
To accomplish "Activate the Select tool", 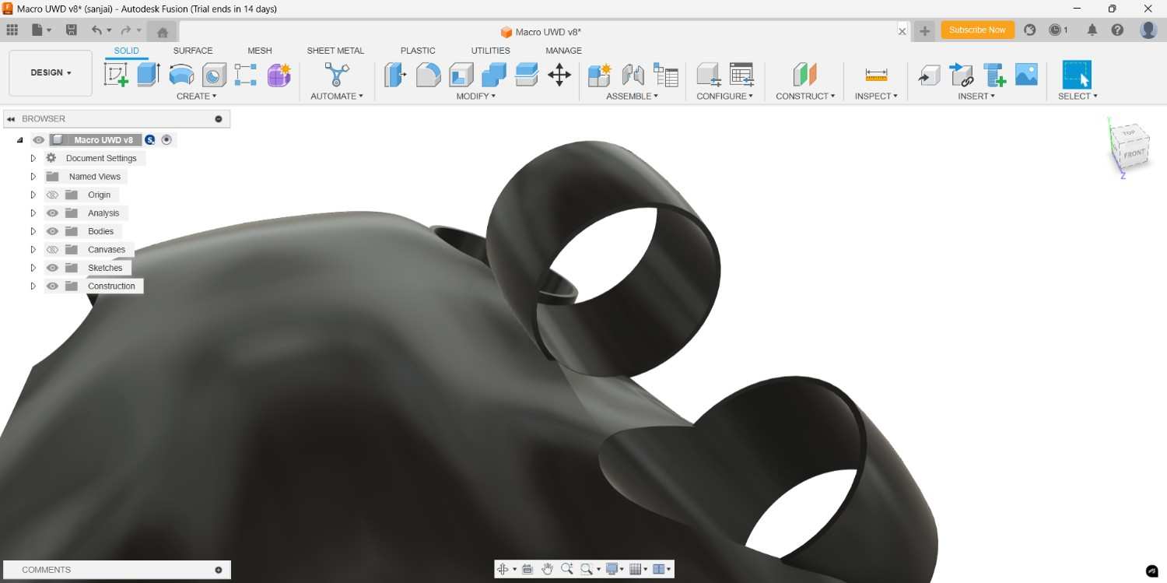I will (1078, 75).
